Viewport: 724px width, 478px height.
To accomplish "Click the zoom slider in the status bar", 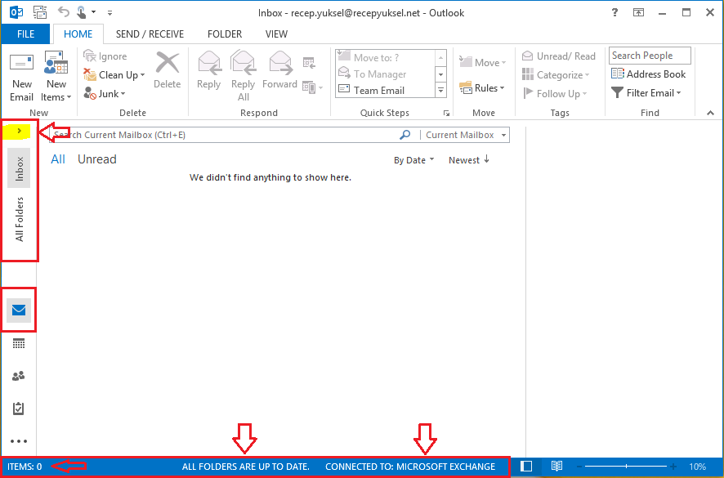I will click(x=626, y=467).
